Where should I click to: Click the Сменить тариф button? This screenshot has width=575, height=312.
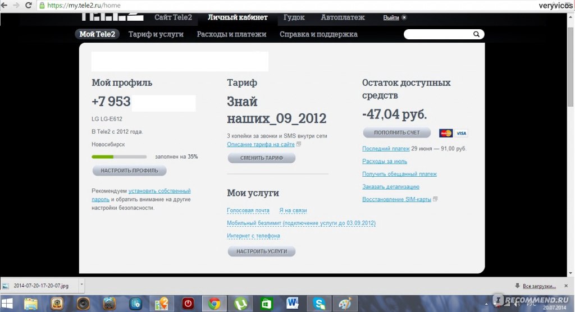tap(262, 158)
